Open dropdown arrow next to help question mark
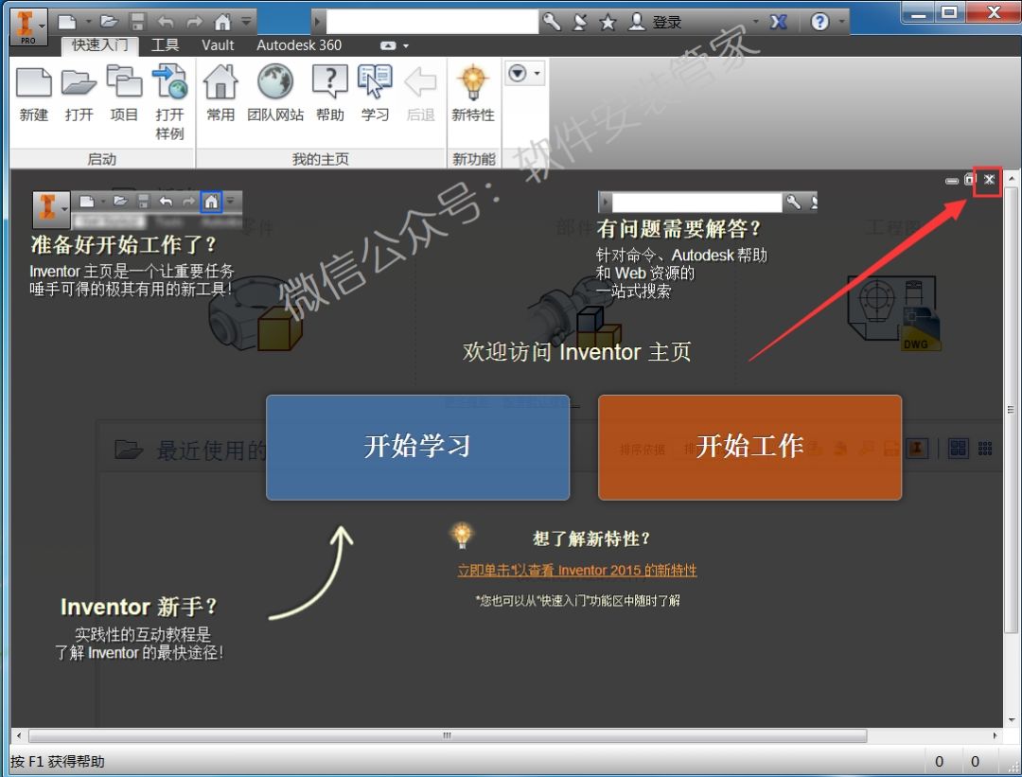 840,22
